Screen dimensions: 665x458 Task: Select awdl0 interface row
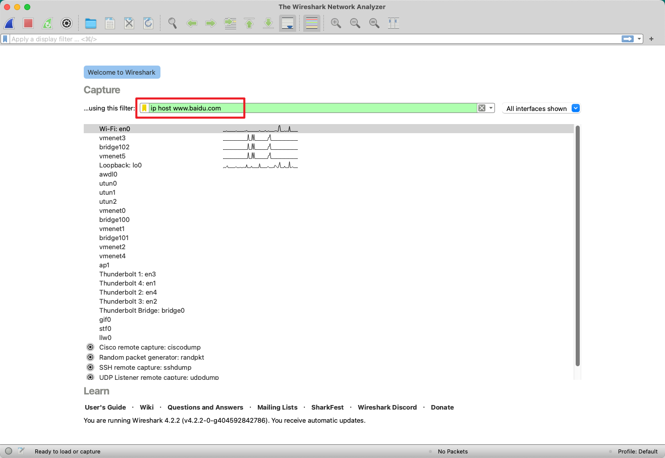coord(328,174)
